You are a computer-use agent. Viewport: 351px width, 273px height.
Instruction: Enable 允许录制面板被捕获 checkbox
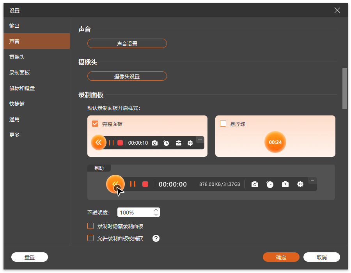(x=90, y=238)
